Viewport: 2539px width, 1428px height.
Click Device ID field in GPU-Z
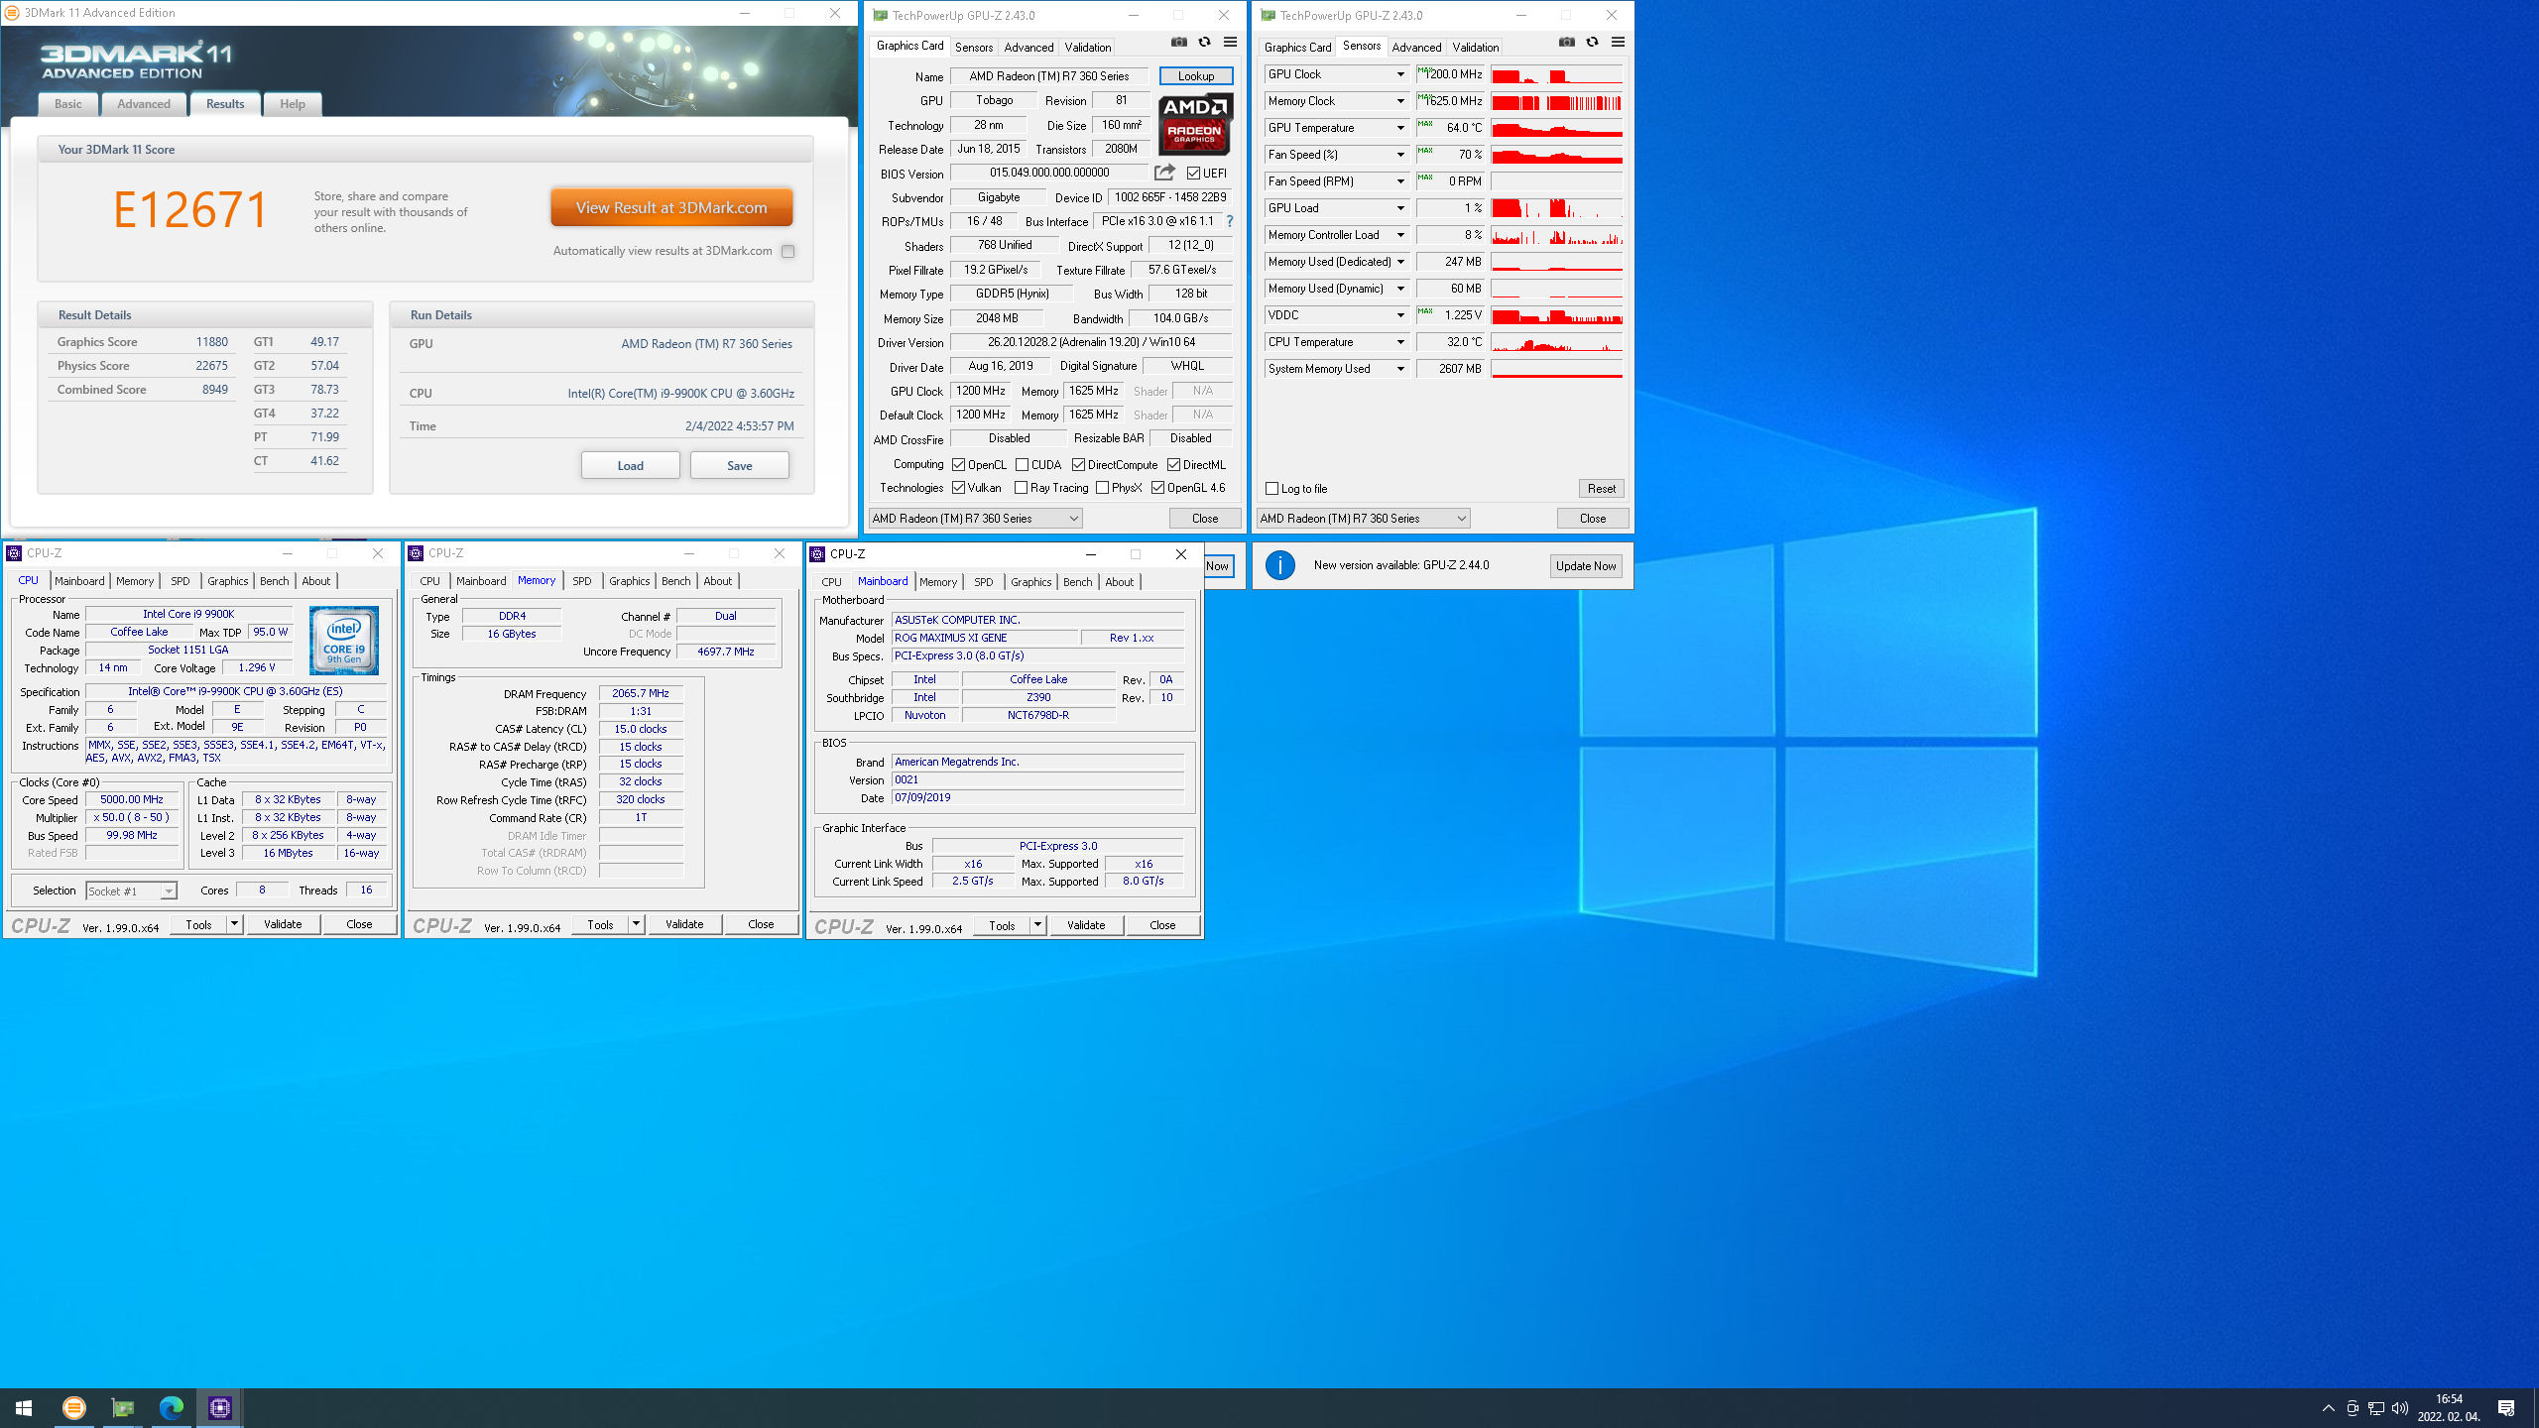pyautogui.click(x=1170, y=197)
